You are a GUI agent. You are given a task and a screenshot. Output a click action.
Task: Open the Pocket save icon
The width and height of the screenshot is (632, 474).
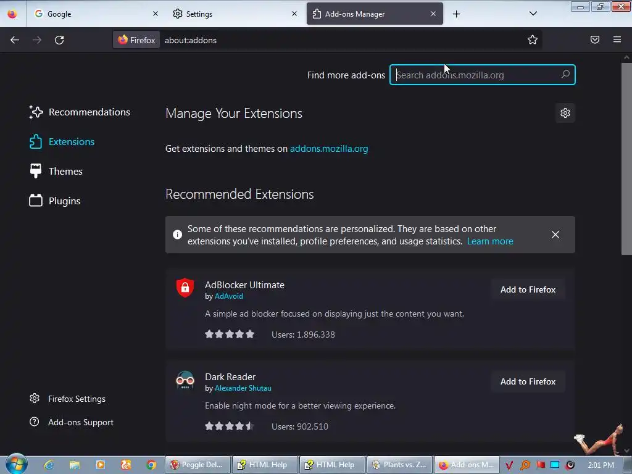tap(594, 39)
